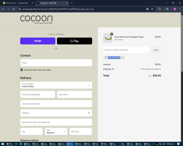Open the browser extensions puzzle icon
This screenshot has width=183, height=146.
point(159,9)
